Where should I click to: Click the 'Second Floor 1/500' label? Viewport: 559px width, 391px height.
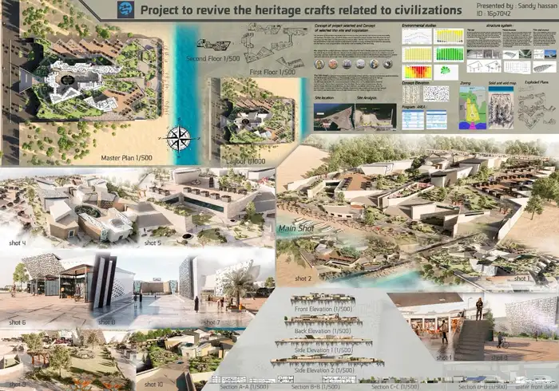(x=213, y=58)
